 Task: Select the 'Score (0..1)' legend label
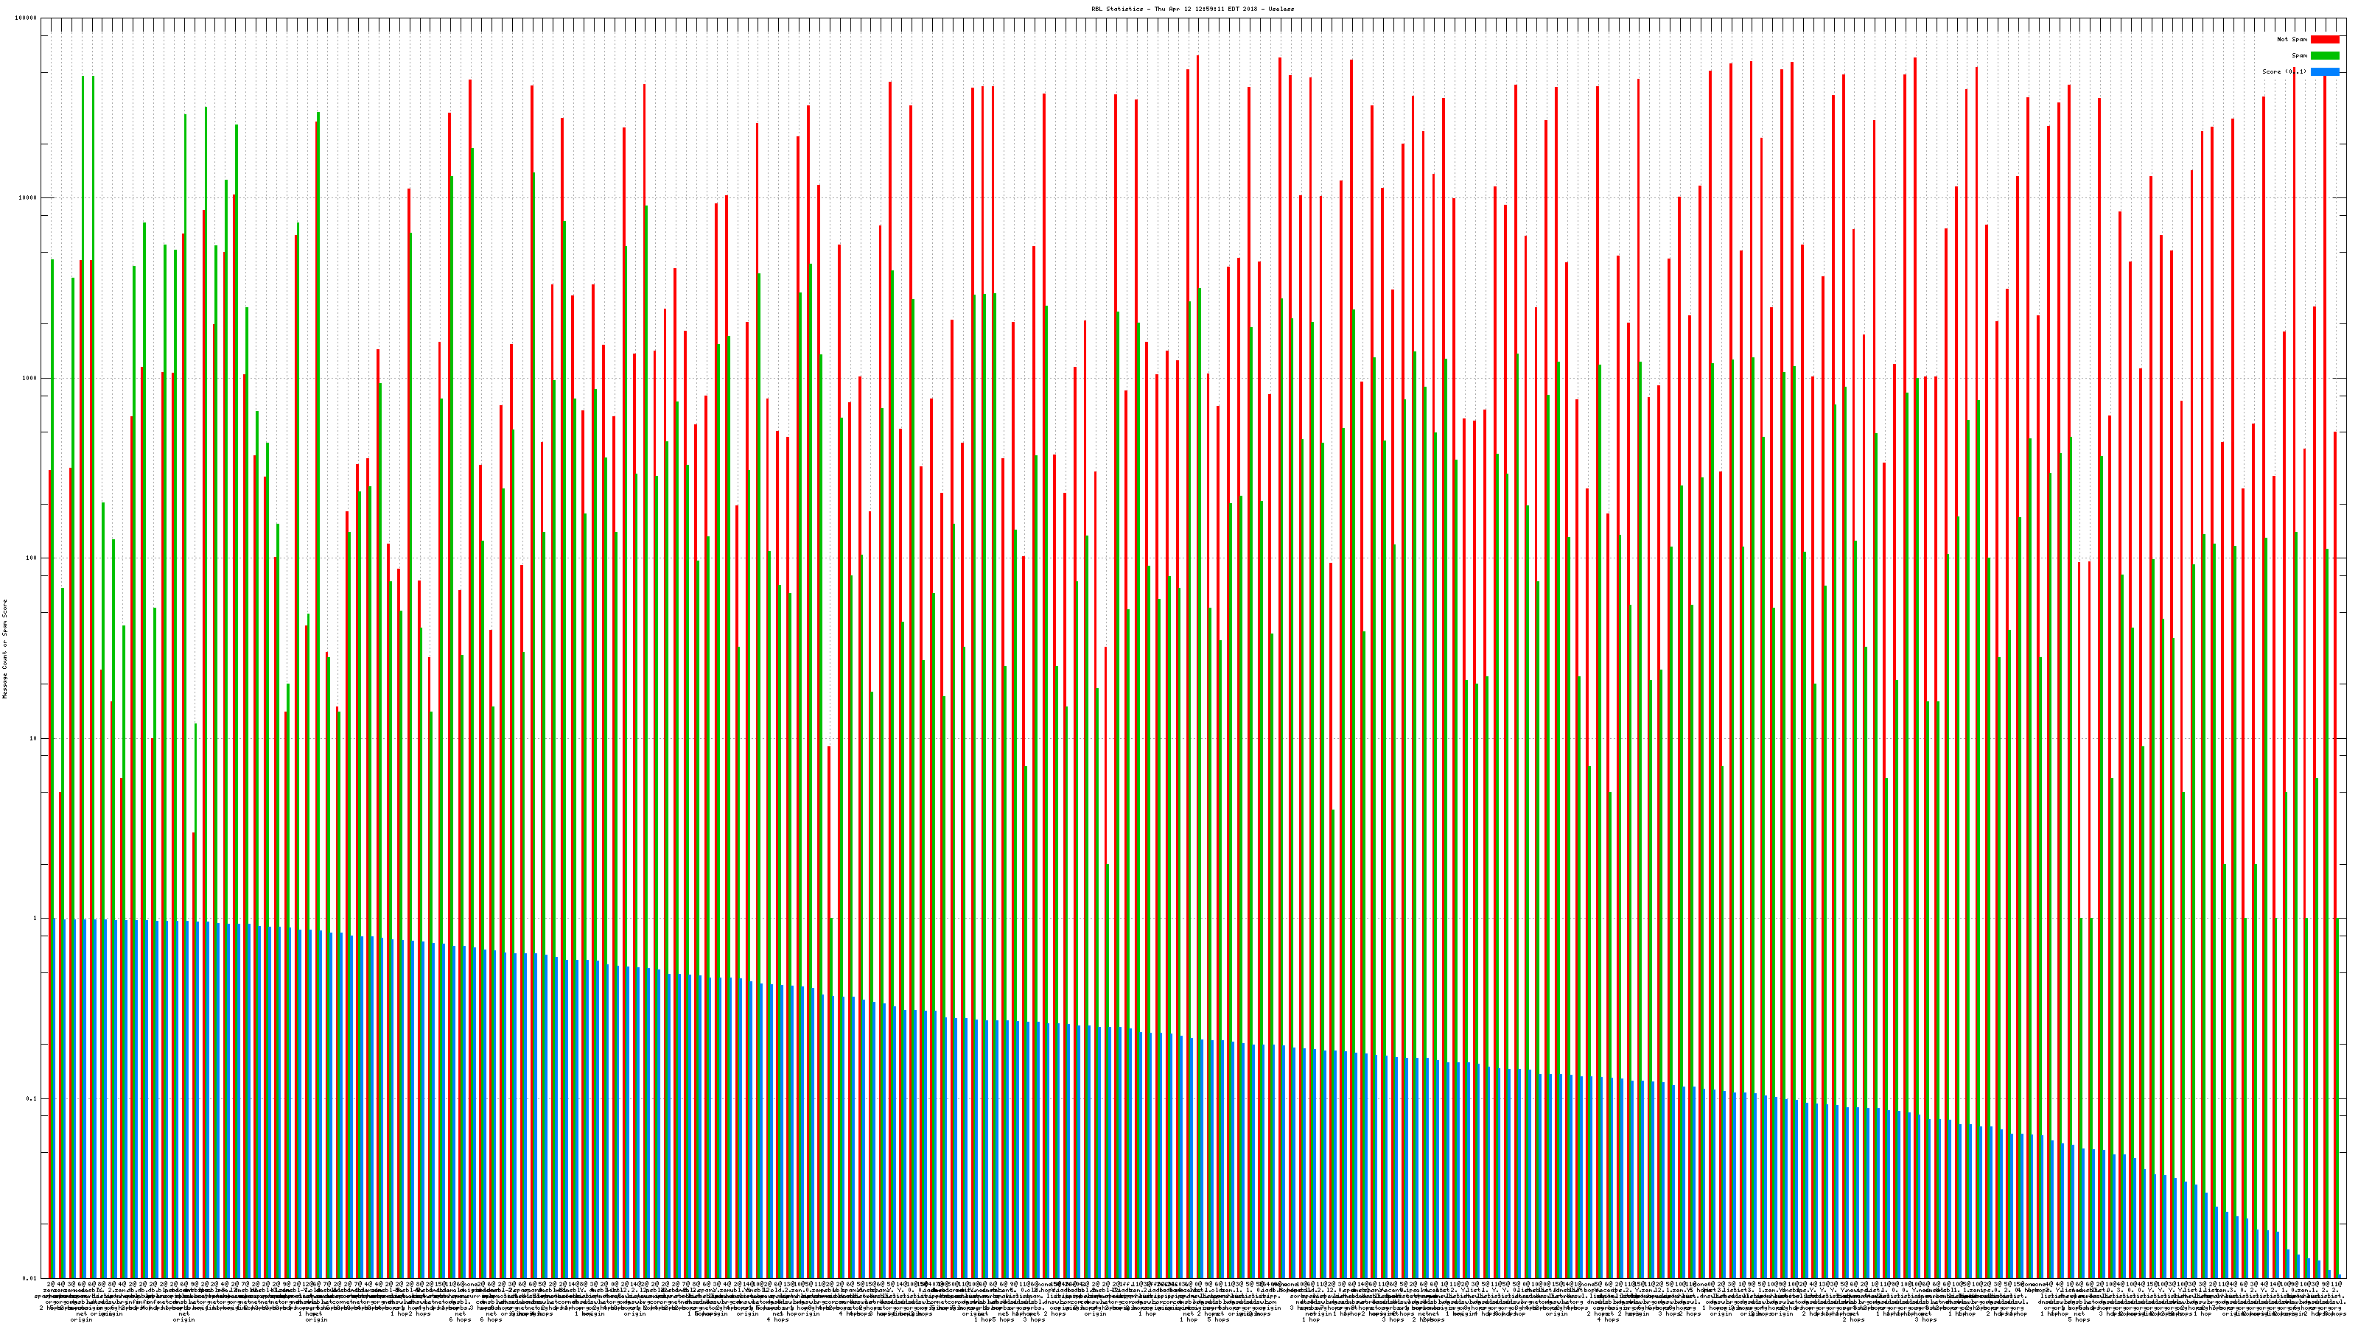pyautogui.click(x=2284, y=71)
